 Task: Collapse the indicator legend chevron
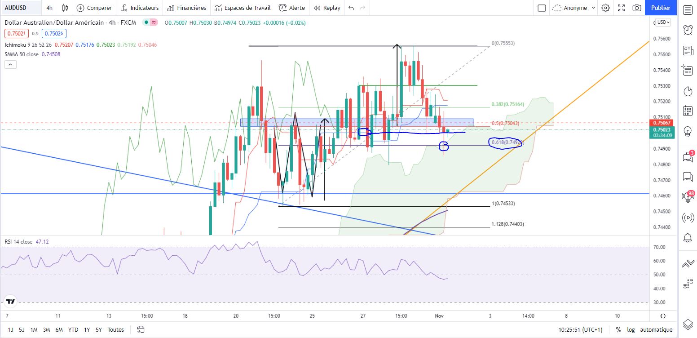tap(11, 65)
